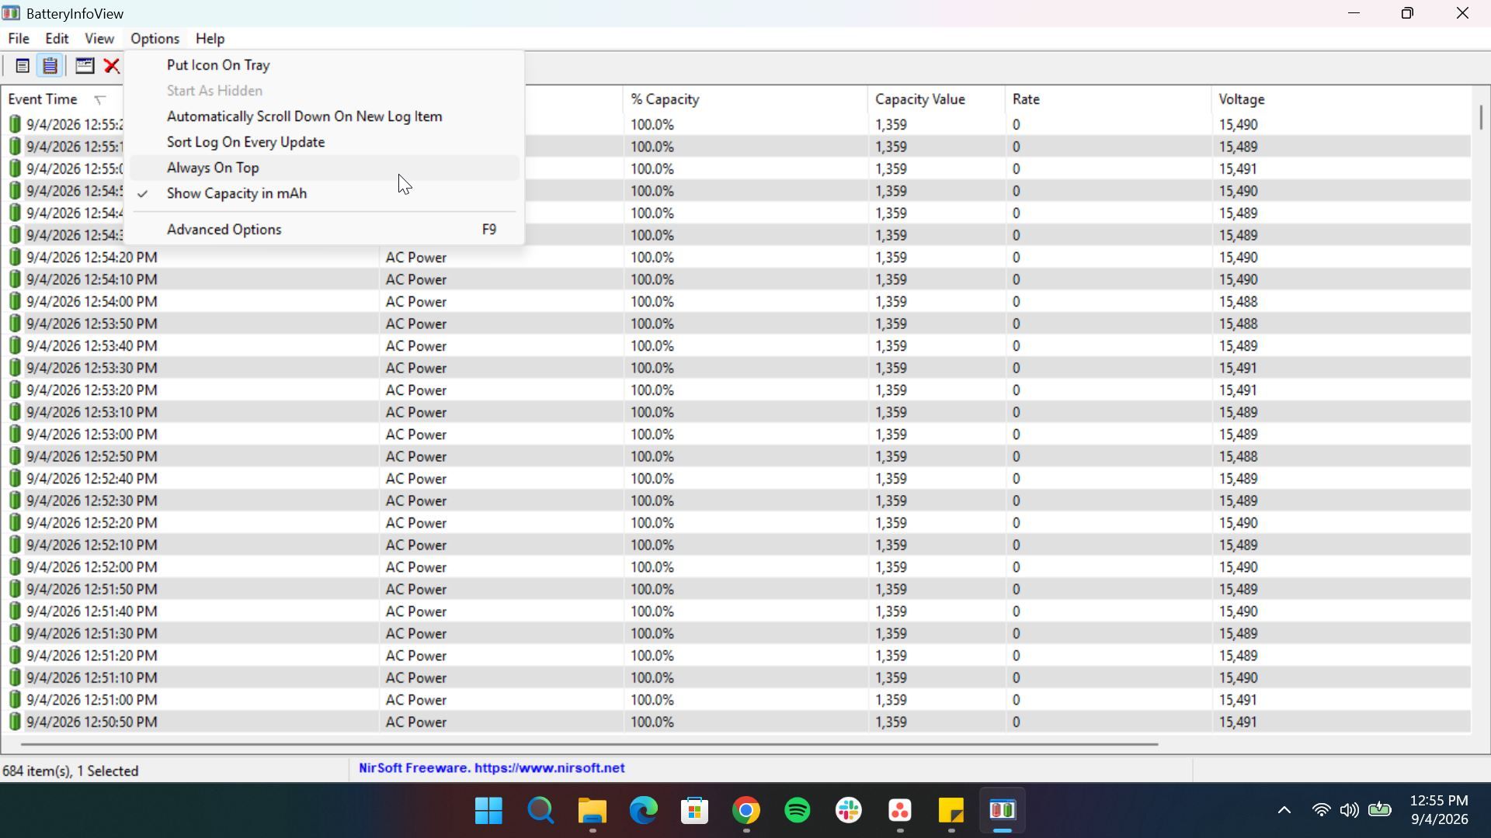Click the horizontal scrollbar thumb
The width and height of the screenshot is (1491, 838).
589,744
